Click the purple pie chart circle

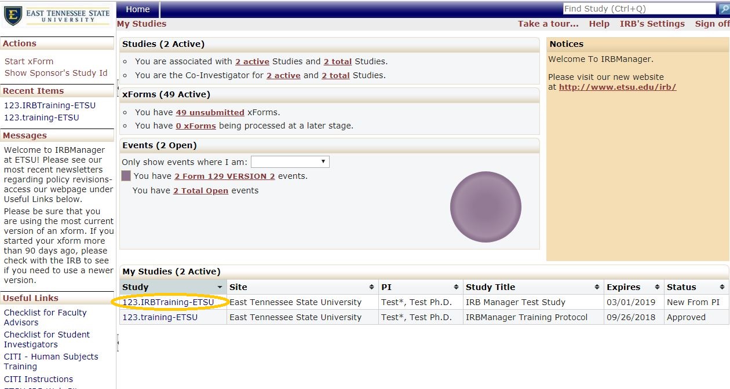click(x=486, y=207)
